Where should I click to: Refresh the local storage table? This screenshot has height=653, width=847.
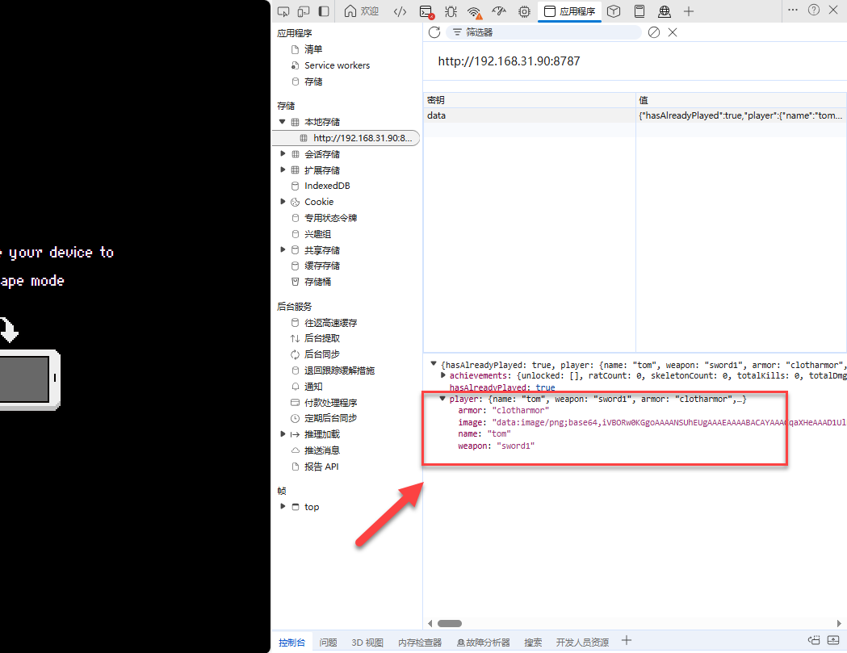click(x=434, y=32)
